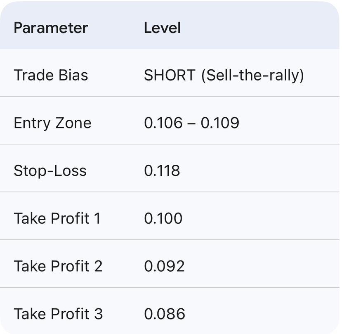Select the word Trade in first row

point(33,75)
